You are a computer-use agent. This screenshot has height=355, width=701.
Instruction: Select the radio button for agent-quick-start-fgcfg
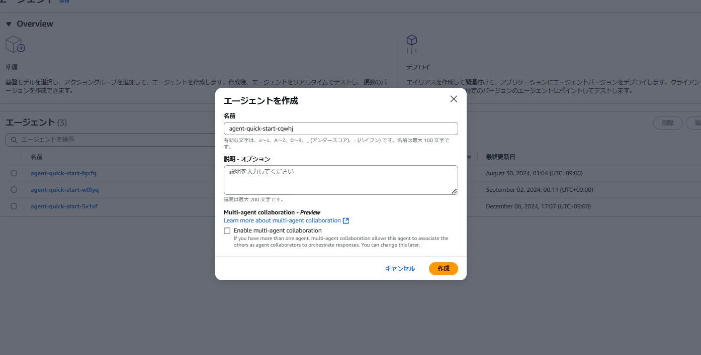[14, 173]
